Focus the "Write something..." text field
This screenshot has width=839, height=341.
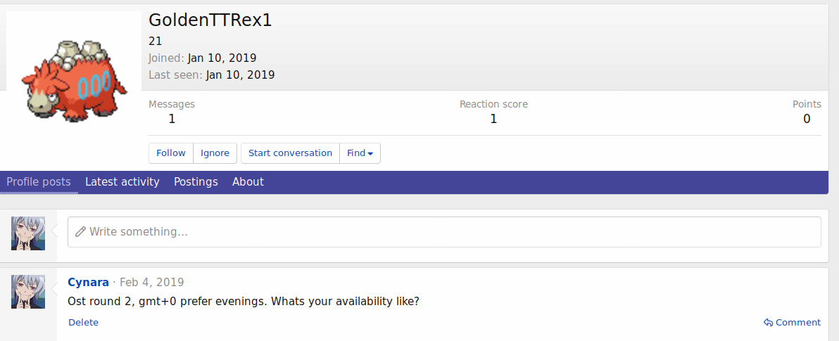[443, 232]
